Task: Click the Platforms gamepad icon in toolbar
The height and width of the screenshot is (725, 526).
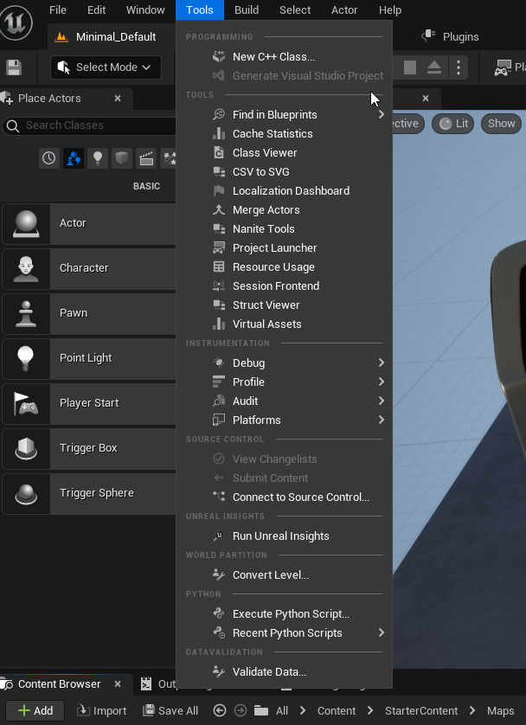Action: pos(503,67)
